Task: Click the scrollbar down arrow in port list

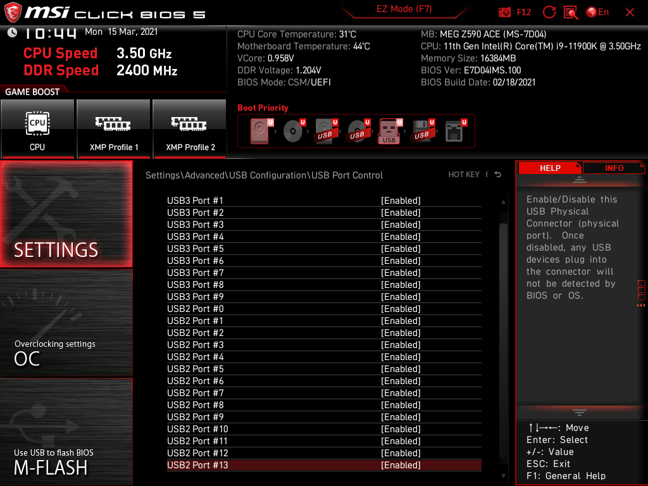Action: [503, 476]
